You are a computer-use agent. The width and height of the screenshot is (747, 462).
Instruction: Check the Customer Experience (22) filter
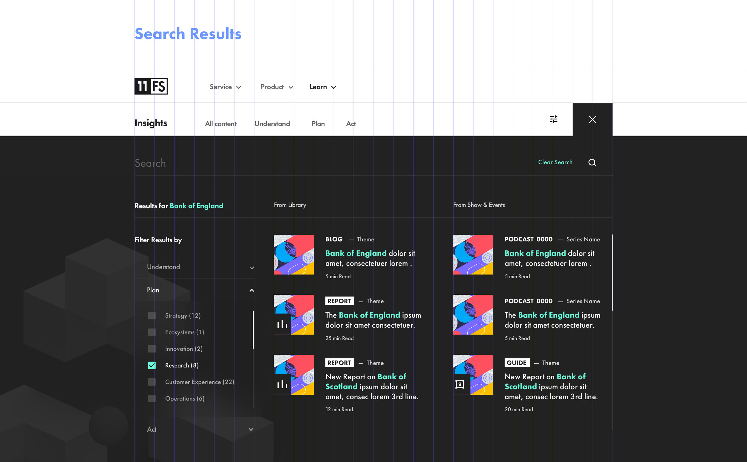(152, 382)
